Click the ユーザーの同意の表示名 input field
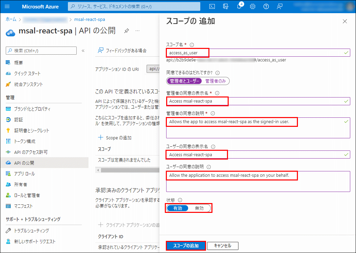 (258, 154)
